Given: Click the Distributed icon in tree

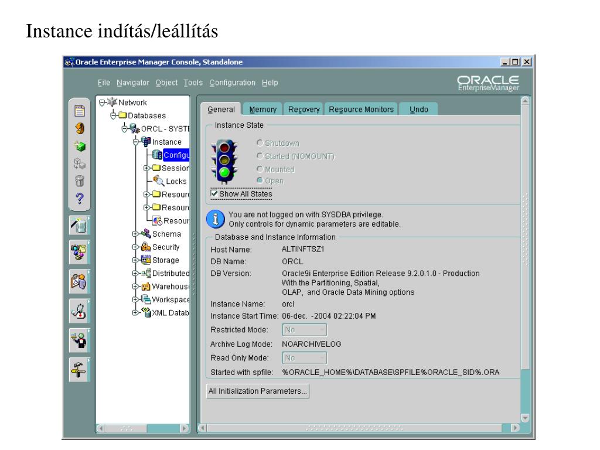Looking at the screenshot, I should [x=146, y=273].
